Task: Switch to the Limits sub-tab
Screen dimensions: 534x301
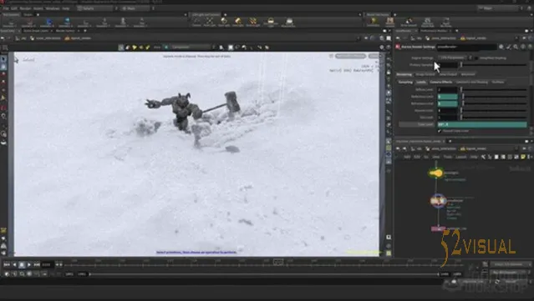Action: point(421,83)
